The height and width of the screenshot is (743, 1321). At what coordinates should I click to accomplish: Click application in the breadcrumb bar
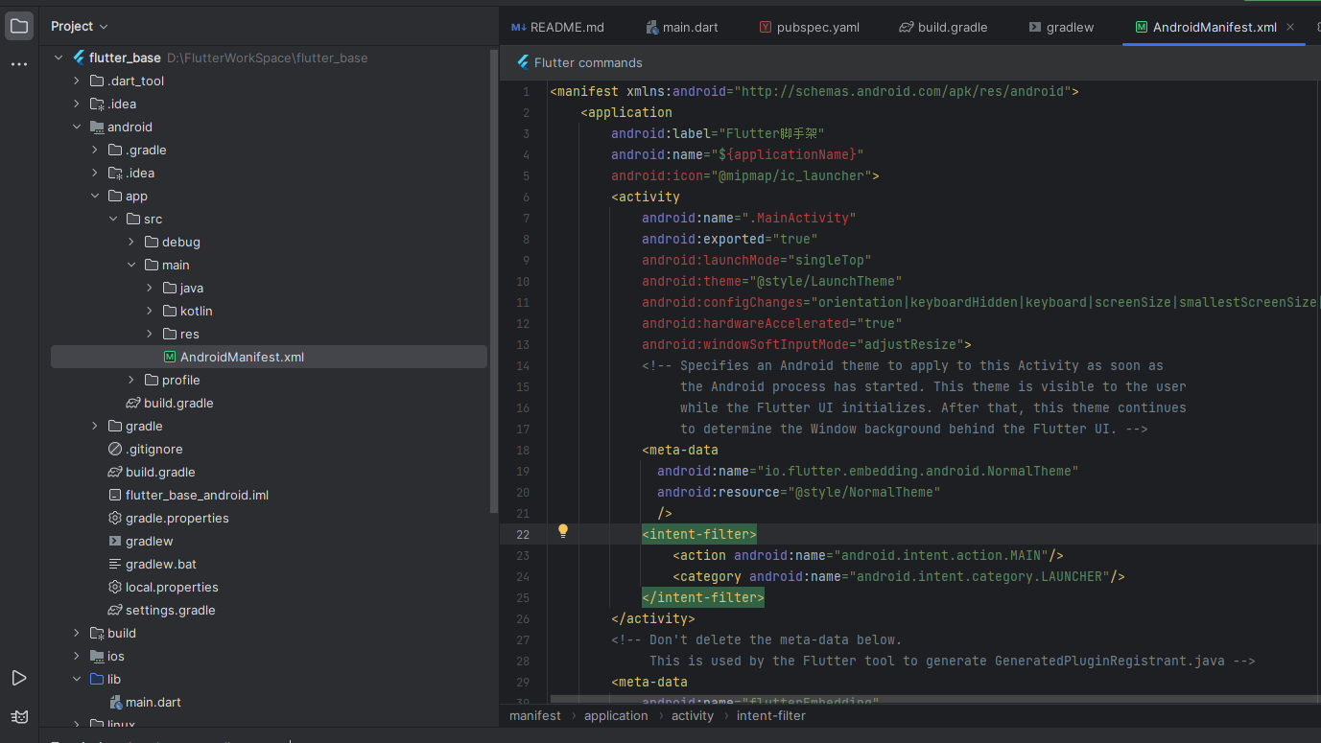click(x=616, y=715)
